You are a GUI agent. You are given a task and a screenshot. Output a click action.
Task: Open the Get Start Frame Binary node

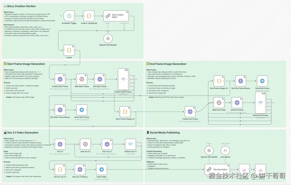(x=60, y=110)
